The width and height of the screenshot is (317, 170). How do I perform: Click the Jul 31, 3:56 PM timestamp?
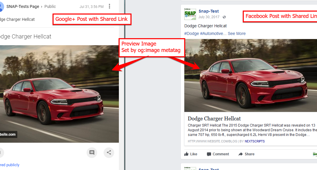click(91, 7)
